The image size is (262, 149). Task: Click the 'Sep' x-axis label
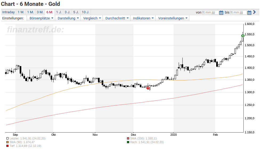tap(15, 135)
